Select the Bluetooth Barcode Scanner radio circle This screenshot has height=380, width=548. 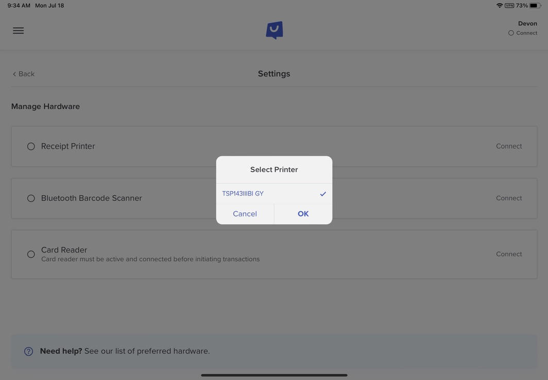tap(31, 198)
